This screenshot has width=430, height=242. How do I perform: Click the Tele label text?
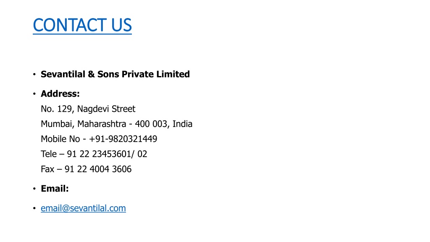coord(49,154)
